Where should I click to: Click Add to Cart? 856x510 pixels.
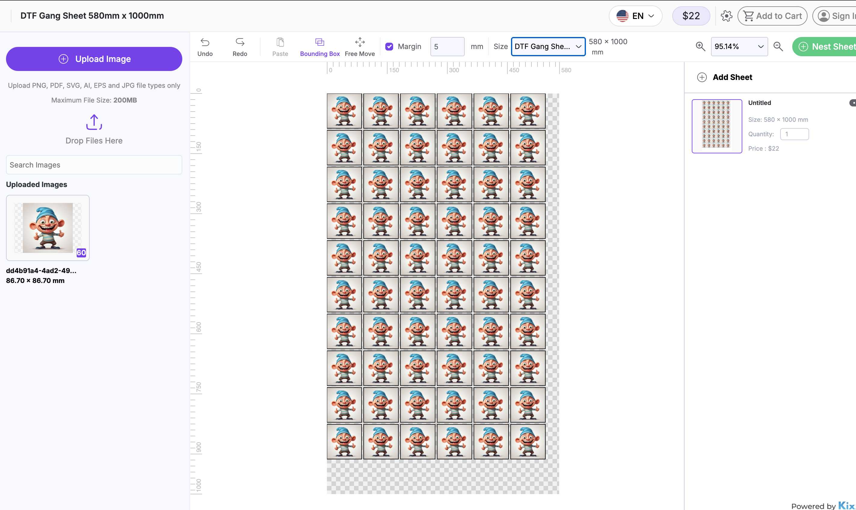(x=772, y=16)
